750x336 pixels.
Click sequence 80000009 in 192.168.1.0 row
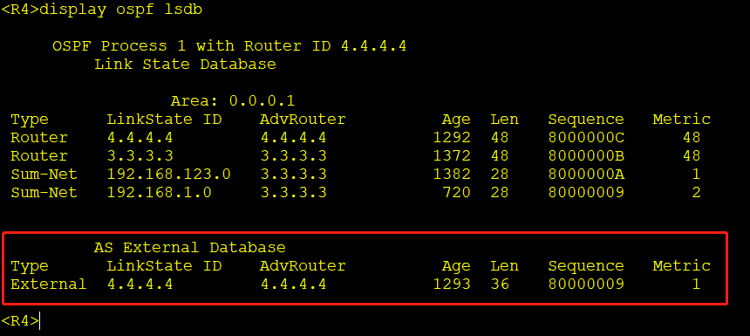coord(586,193)
